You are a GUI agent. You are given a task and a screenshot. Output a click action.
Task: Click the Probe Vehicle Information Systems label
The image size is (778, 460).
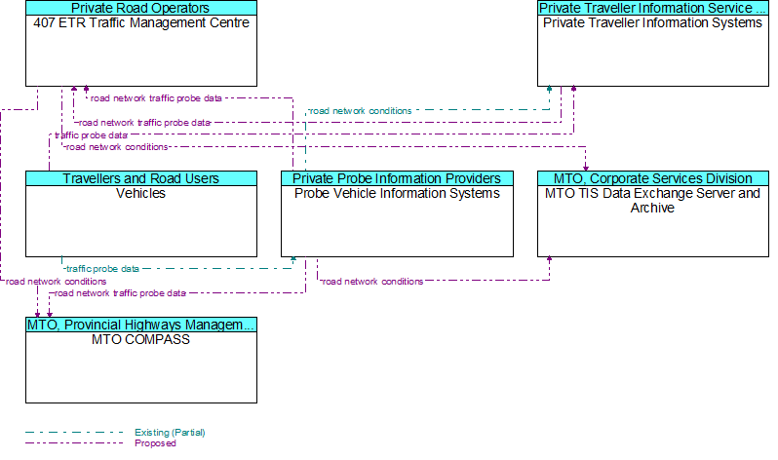(397, 194)
